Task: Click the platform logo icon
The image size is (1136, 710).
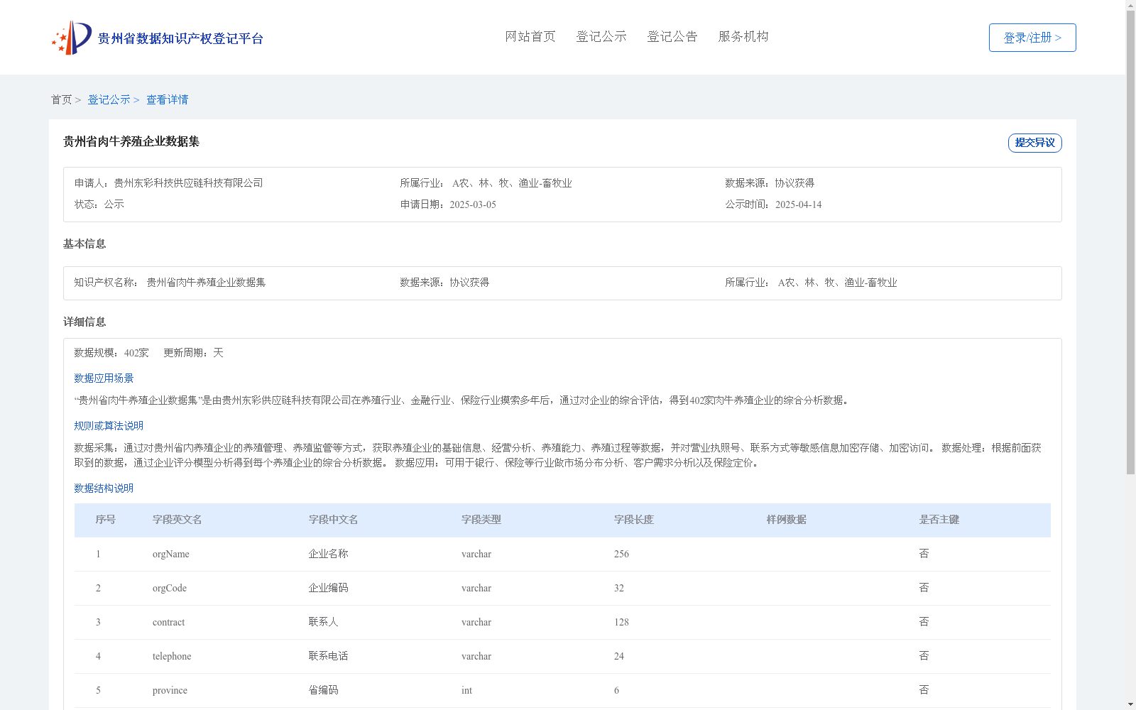Action: click(x=72, y=38)
